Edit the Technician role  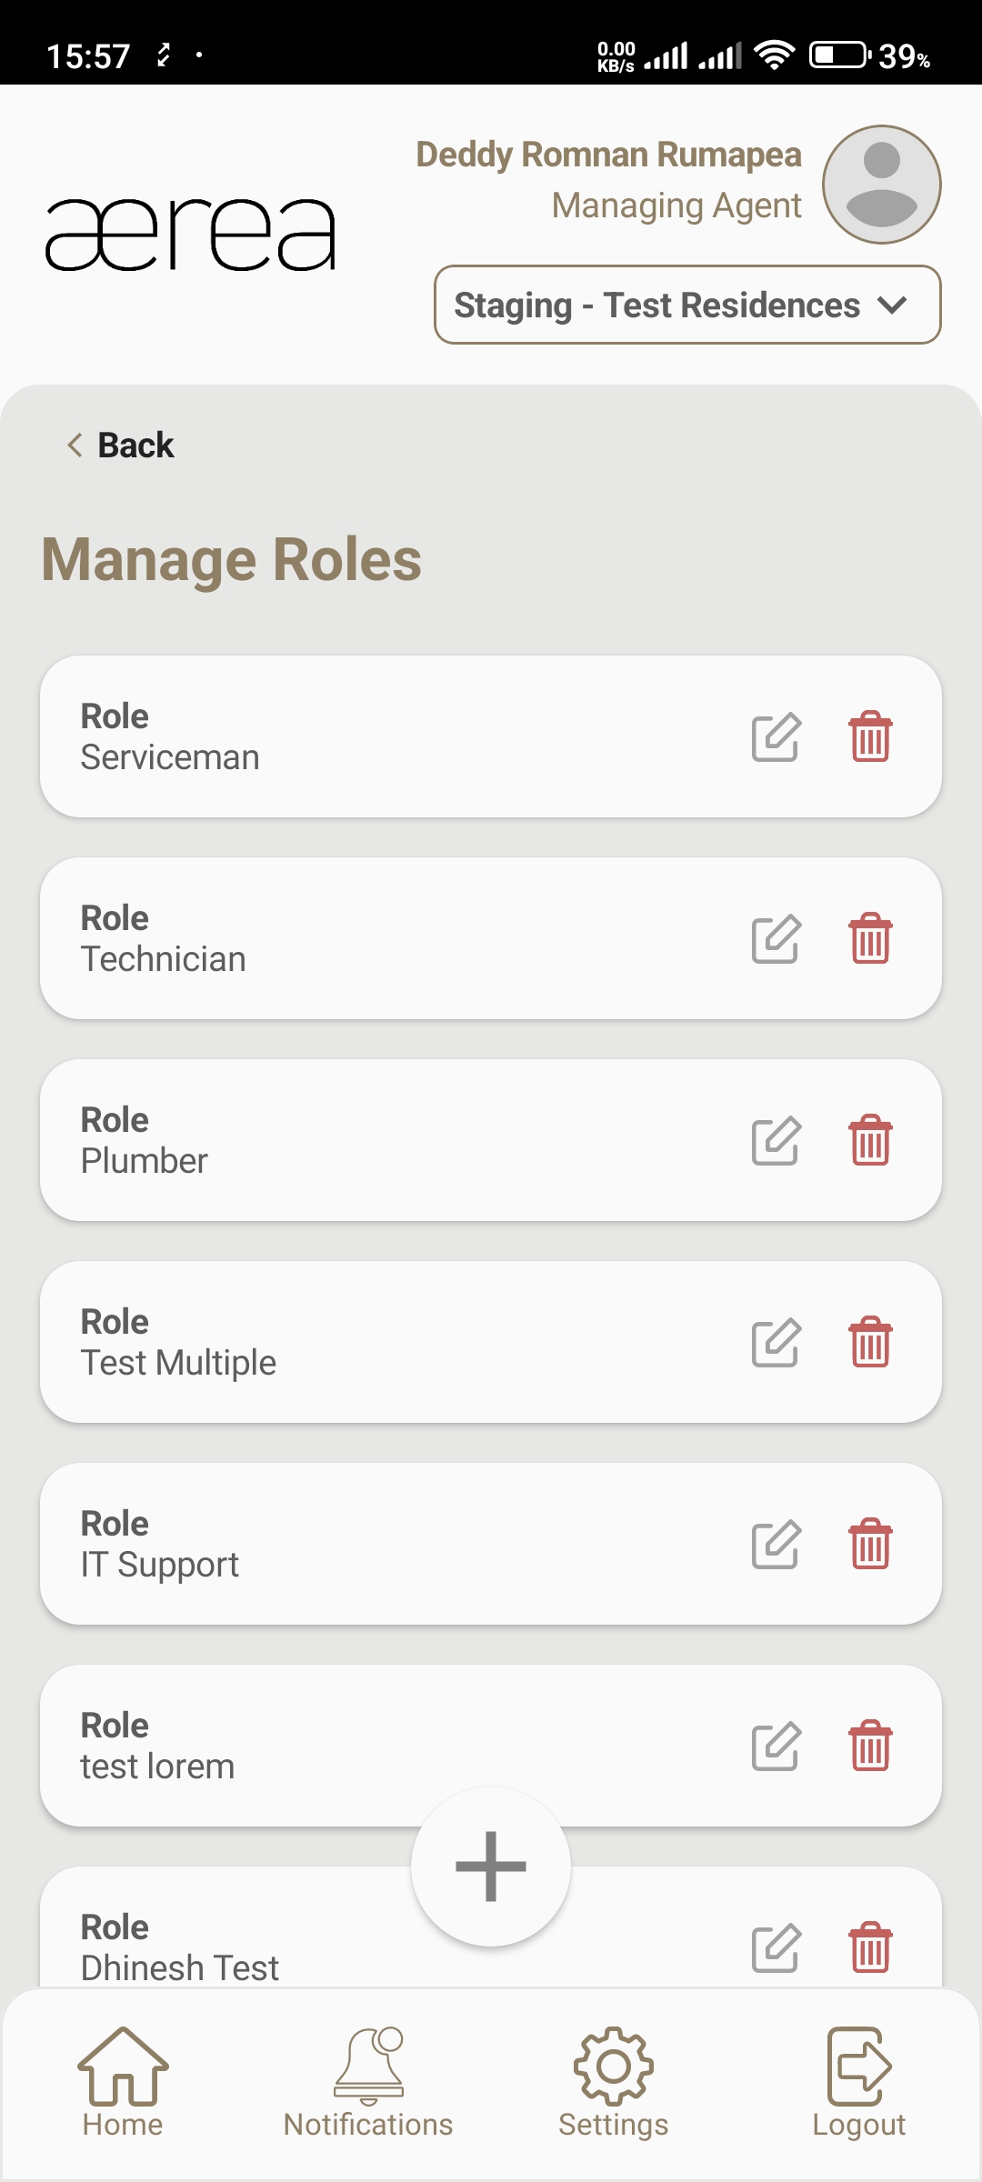776,939
